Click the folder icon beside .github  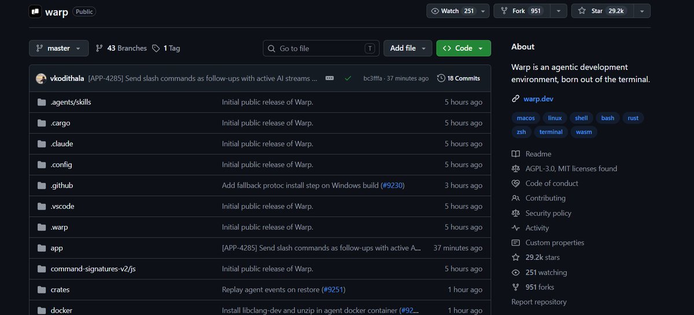point(42,186)
